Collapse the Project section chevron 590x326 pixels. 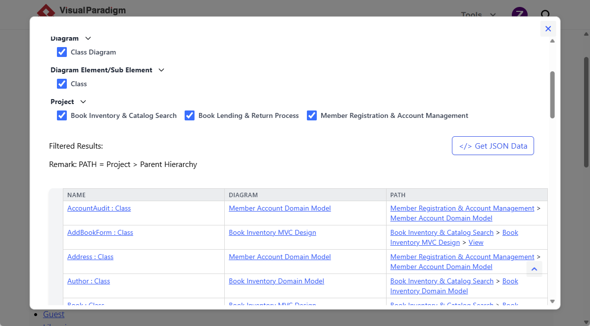tap(83, 102)
